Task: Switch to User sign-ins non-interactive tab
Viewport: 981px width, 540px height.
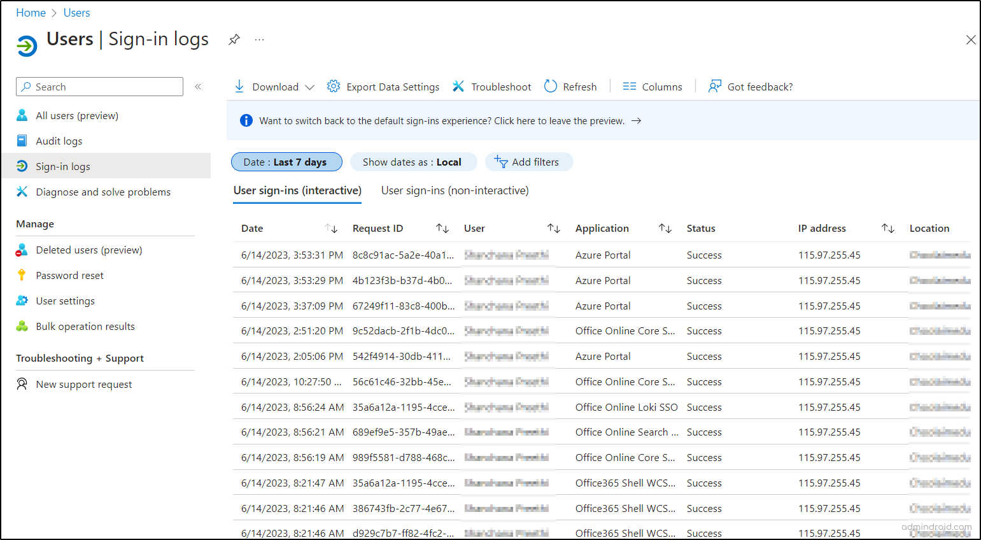Action: 454,190
